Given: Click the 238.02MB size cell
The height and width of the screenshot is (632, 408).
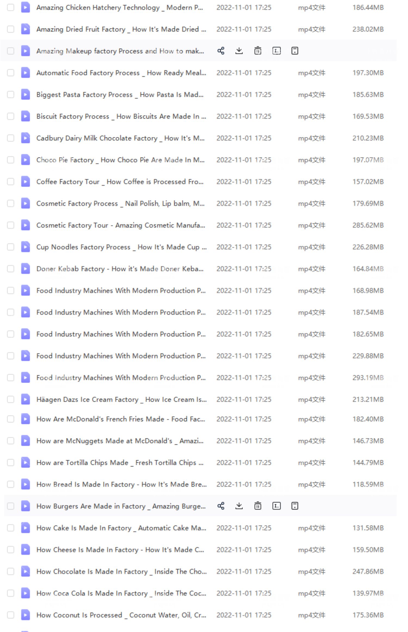Looking at the screenshot, I should pos(368,29).
